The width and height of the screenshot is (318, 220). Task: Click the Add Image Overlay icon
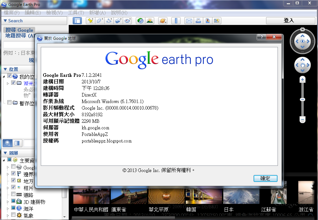tap(118, 21)
